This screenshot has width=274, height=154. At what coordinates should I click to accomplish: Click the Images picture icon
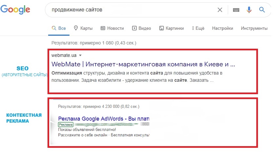click(x=161, y=28)
